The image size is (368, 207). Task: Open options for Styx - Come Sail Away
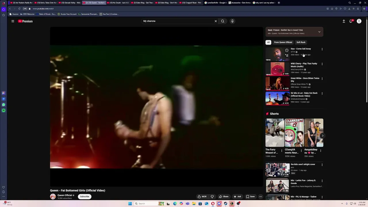(x=322, y=49)
